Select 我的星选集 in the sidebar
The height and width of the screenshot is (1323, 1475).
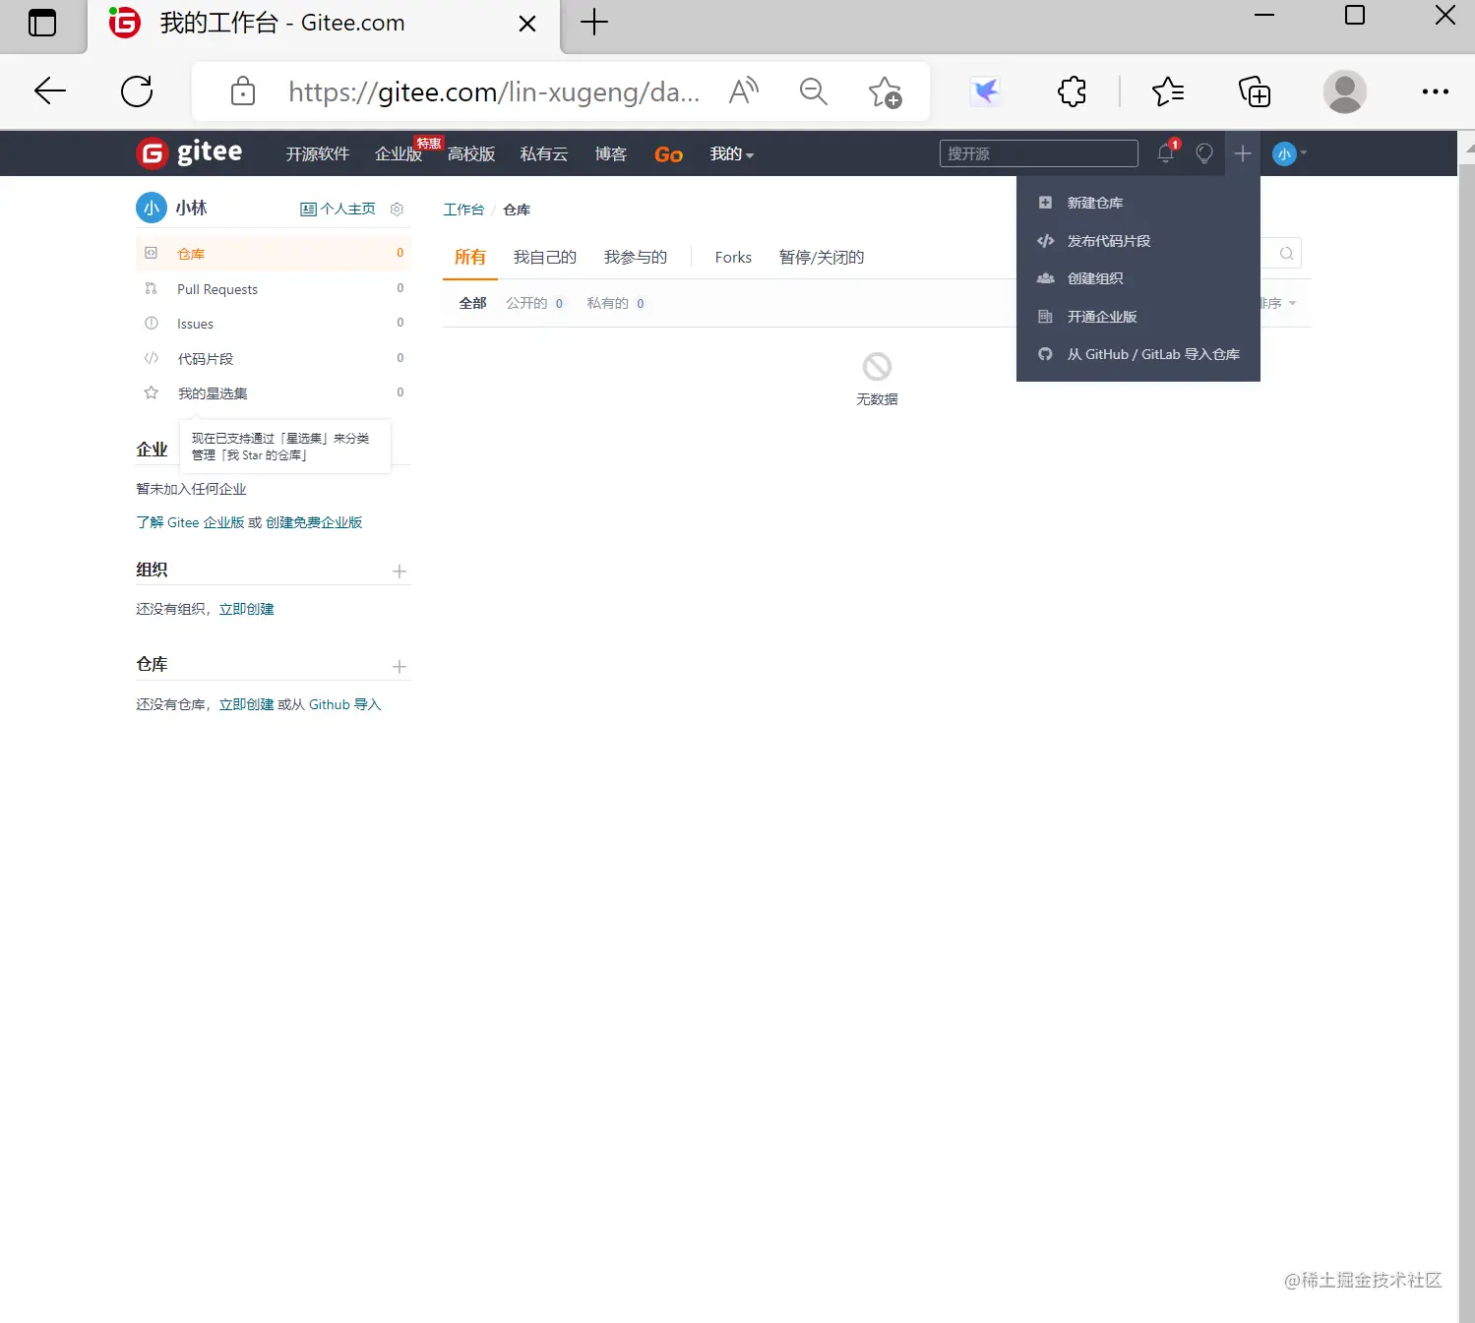pyautogui.click(x=274, y=393)
